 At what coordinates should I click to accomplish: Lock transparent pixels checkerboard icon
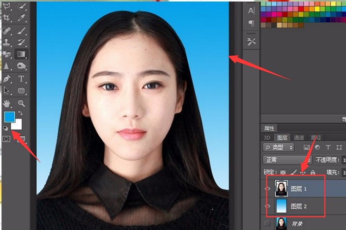tap(283, 172)
